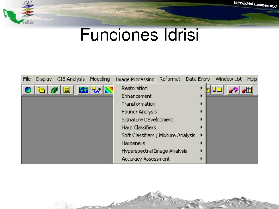
Task: Expand the Enhancement submenu
Action: tap(160, 96)
